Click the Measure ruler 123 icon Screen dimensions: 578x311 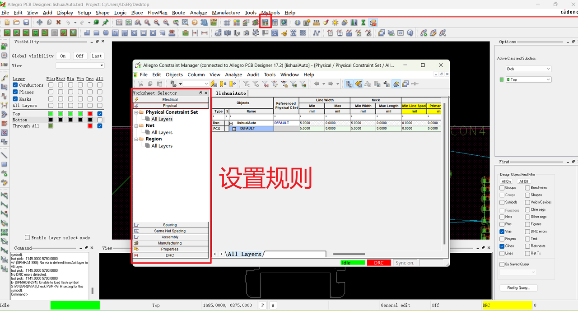pos(316,22)
